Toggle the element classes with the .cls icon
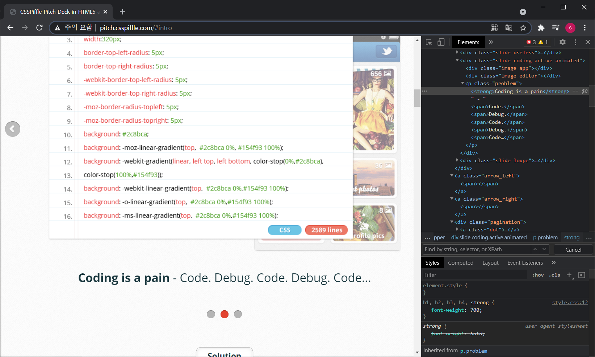This screenshot has width=595, height=357. point(554,275)
